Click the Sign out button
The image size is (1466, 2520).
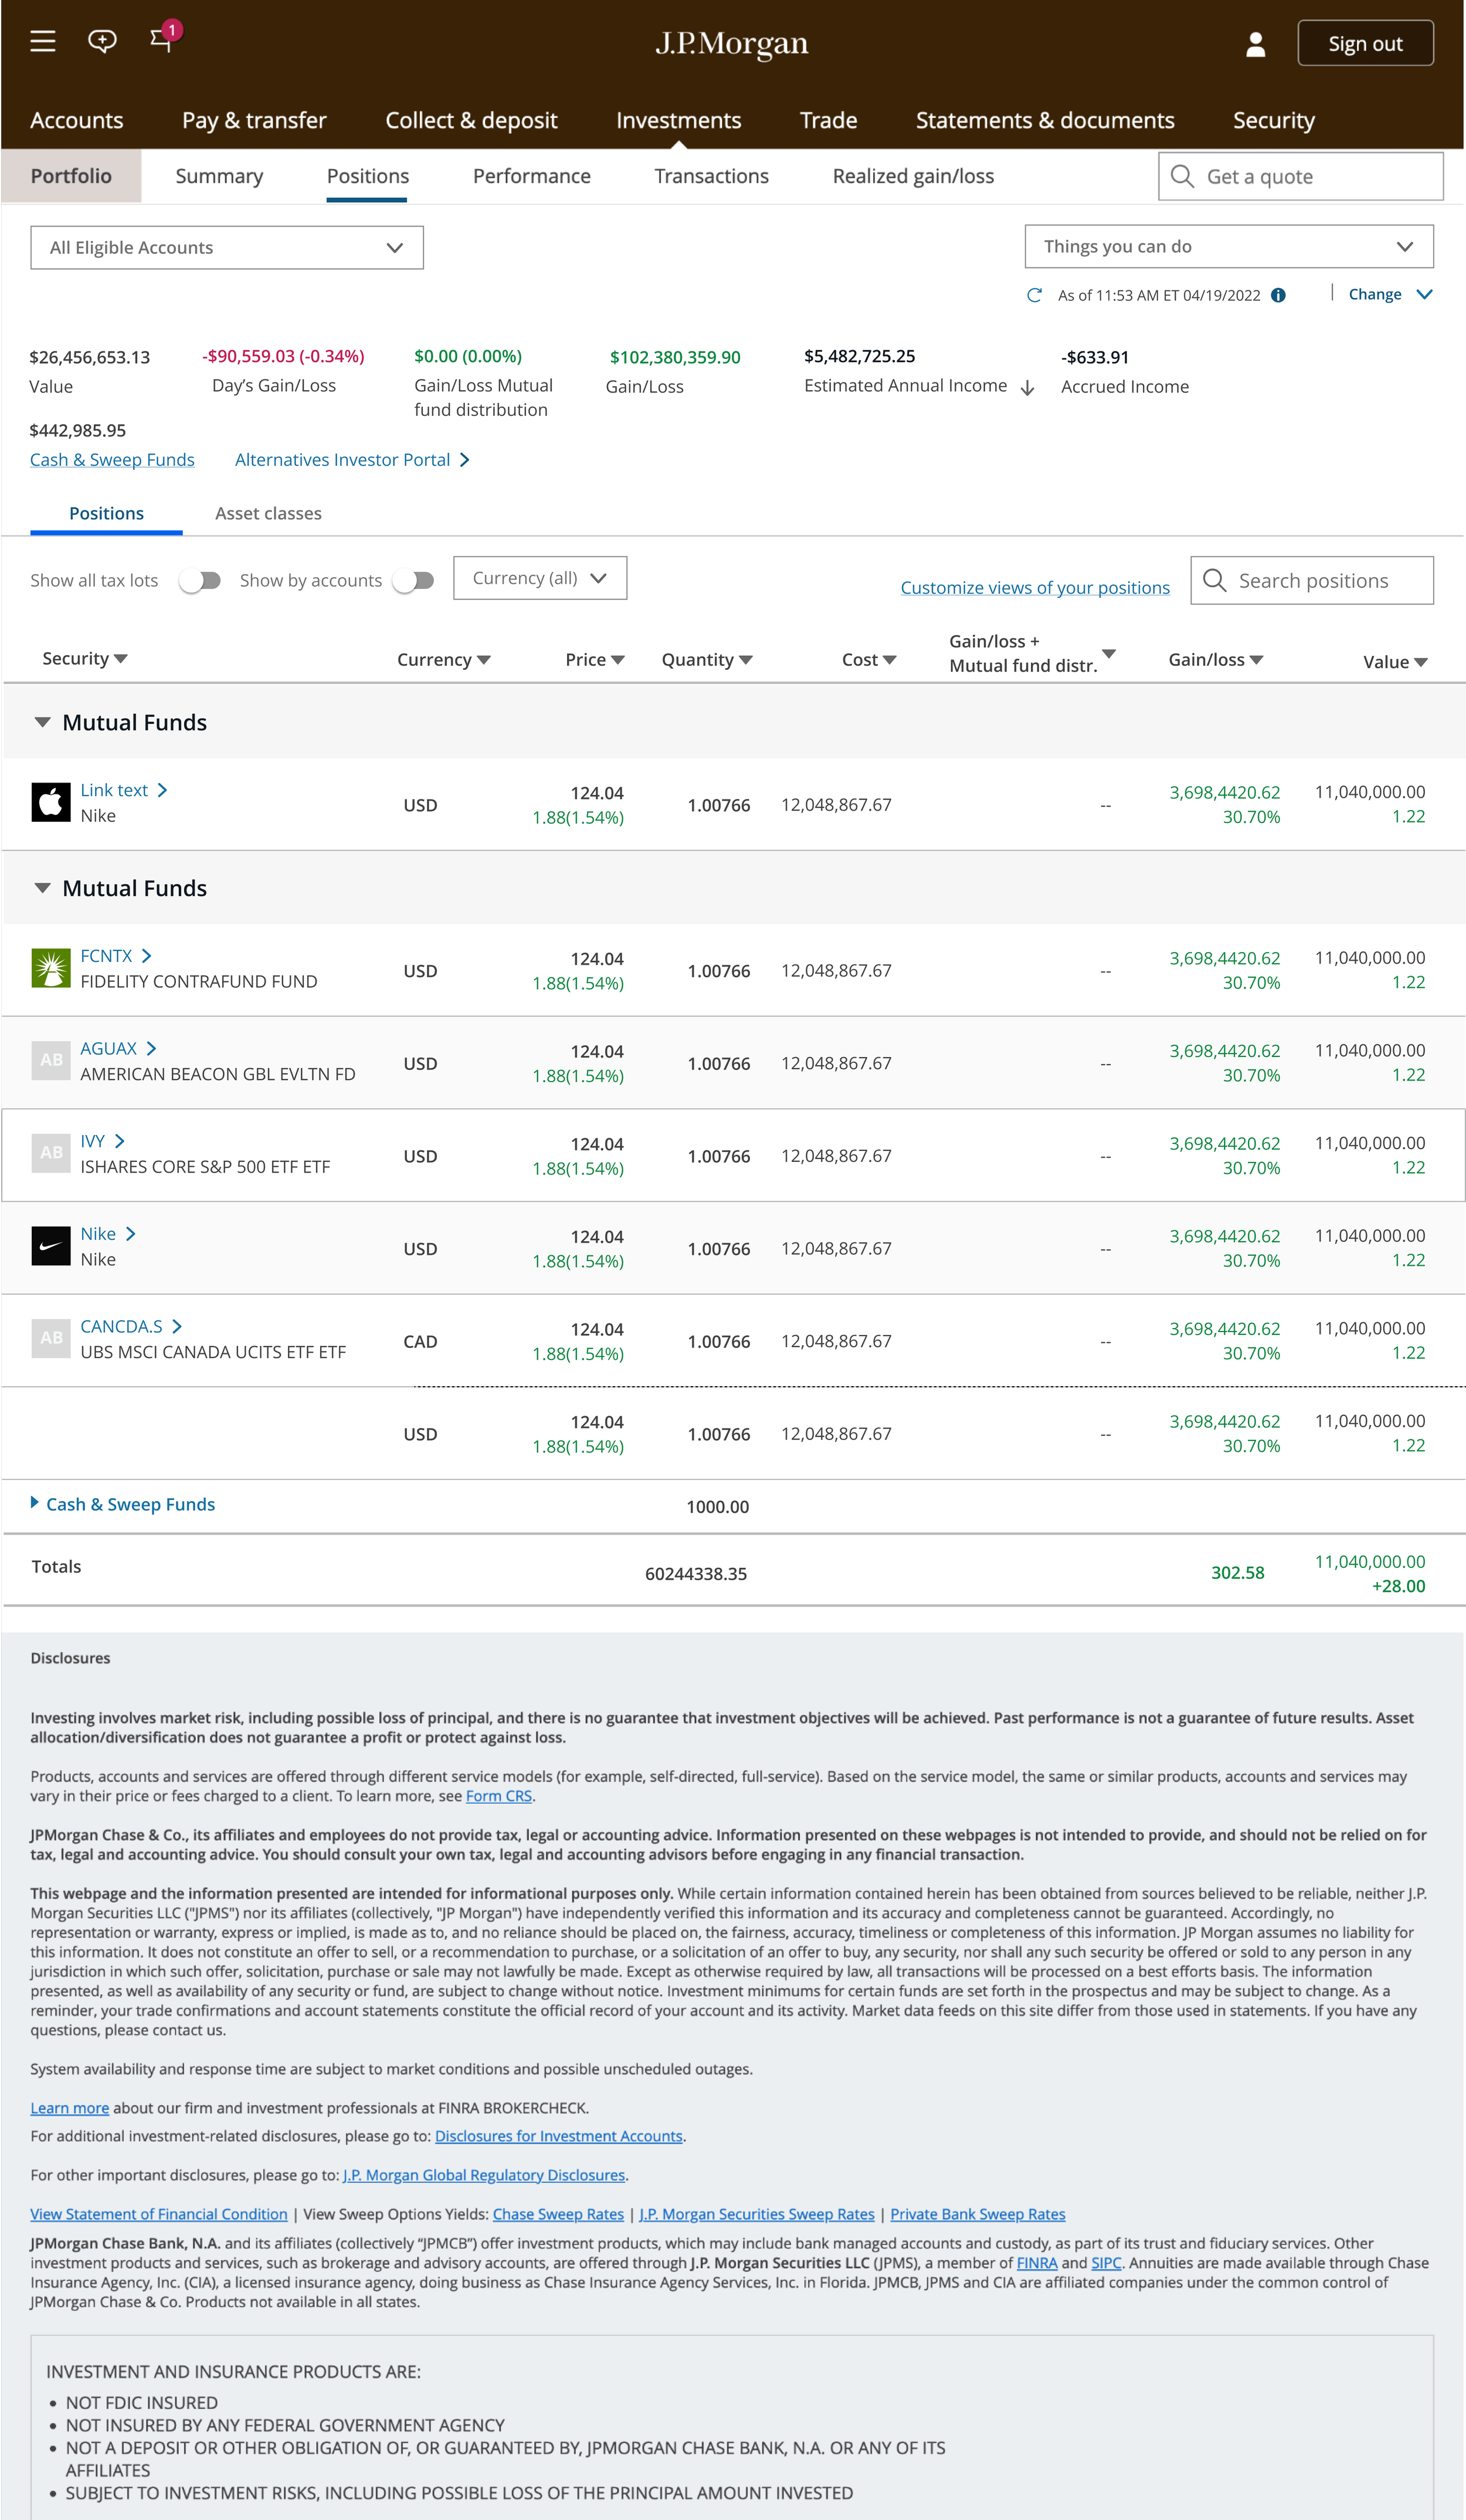(x=1365, y=44)
